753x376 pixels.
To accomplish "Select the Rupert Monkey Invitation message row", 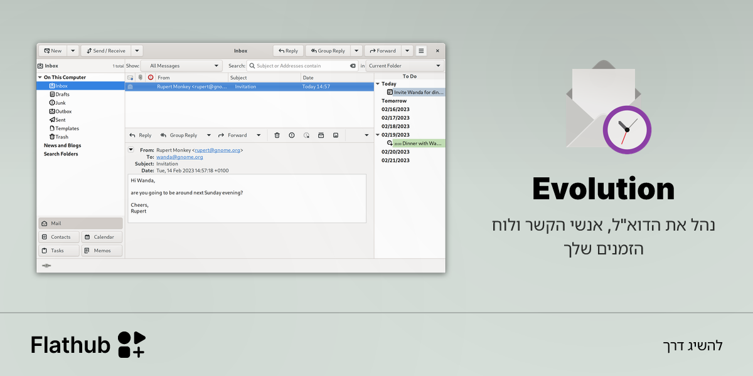I will click(249, 86).
